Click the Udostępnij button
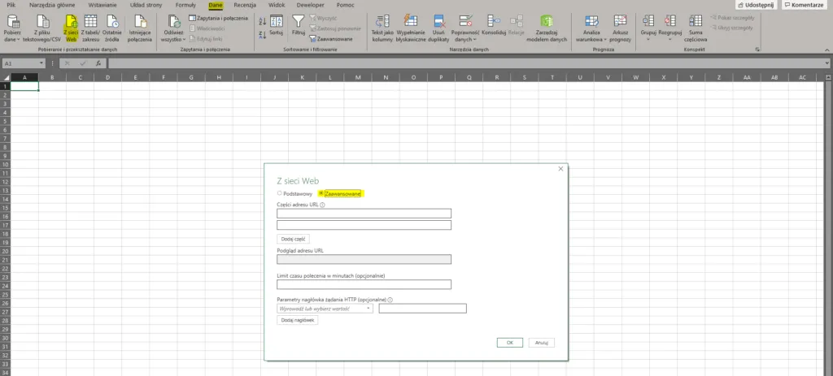The height and width of the screenshot is (376, 833). 756,5
